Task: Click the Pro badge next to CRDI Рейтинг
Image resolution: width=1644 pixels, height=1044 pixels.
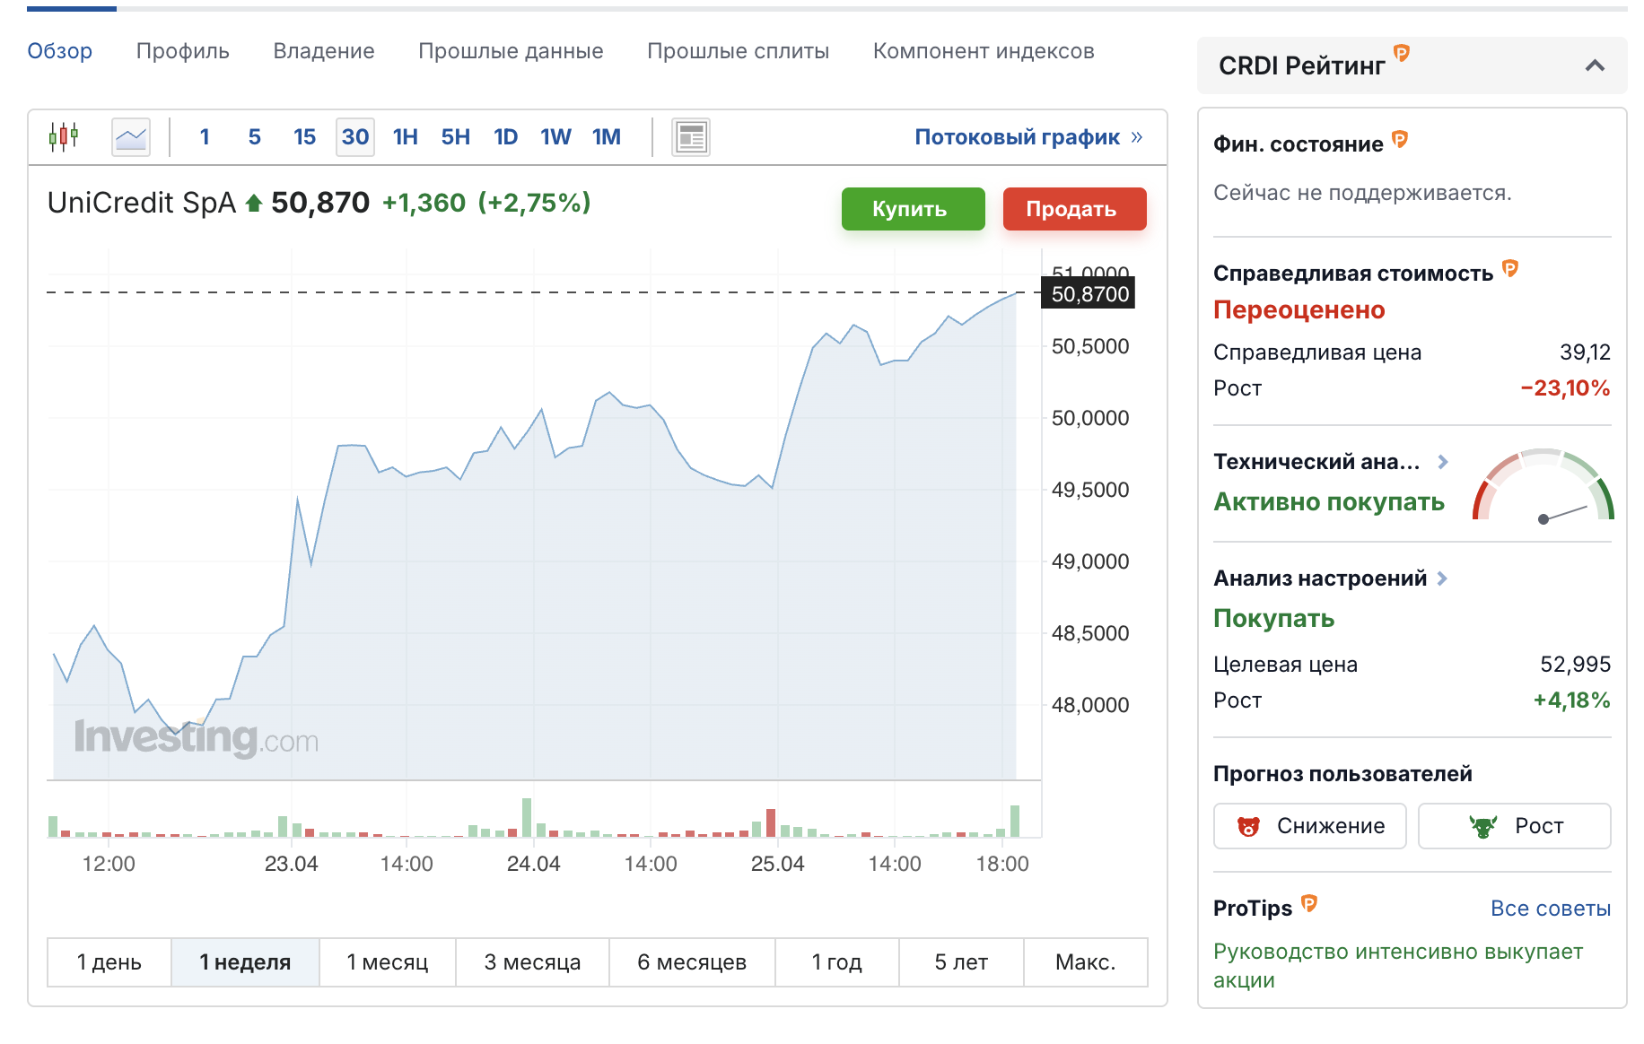Action: (x=1402, y=54)
